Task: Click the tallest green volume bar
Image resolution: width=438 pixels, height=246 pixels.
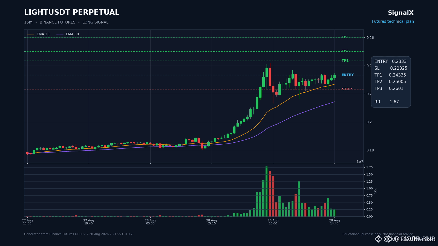Action: (266, 192)
